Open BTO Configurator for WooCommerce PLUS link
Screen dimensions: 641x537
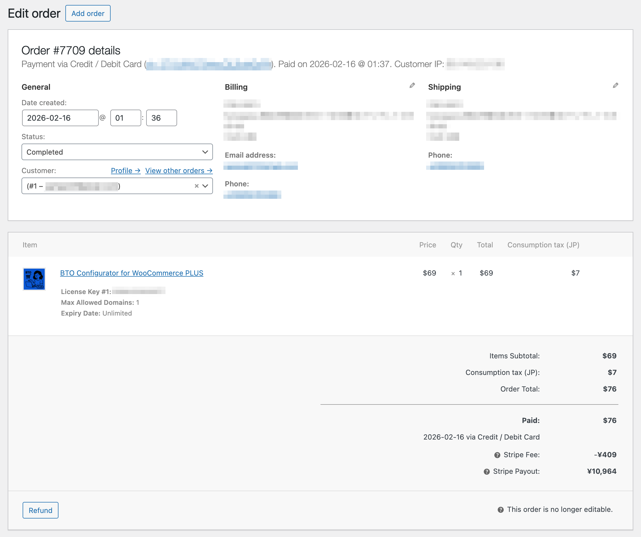click(132, 273)
